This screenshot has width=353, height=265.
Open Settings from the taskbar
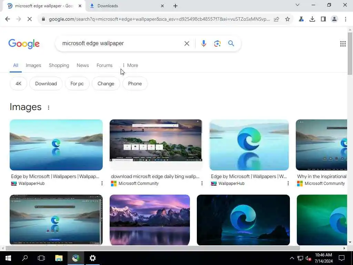click(x=92, y=258)
